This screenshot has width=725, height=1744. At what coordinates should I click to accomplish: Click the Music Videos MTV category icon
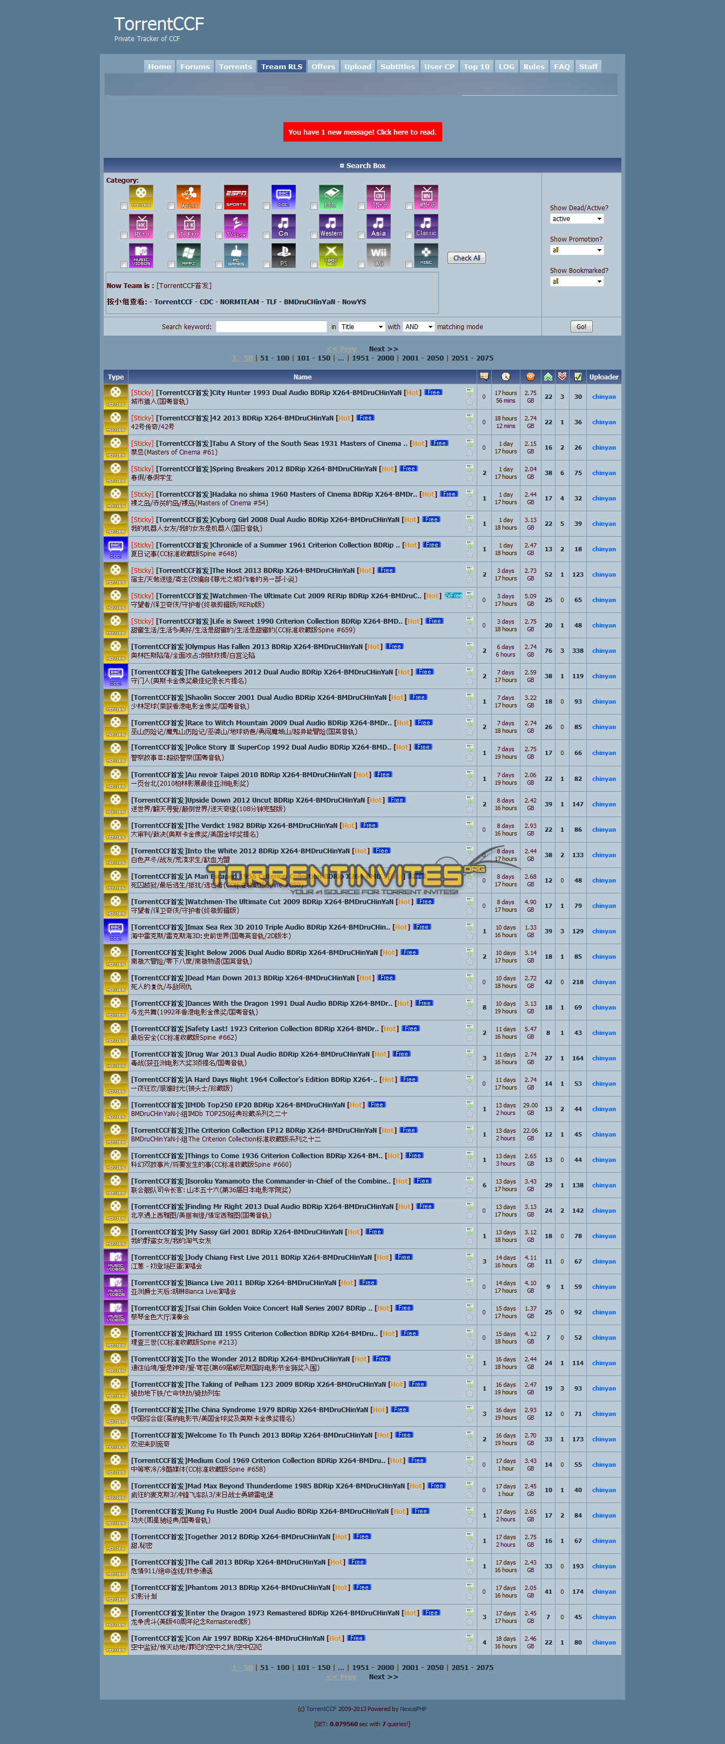point(141,256)
